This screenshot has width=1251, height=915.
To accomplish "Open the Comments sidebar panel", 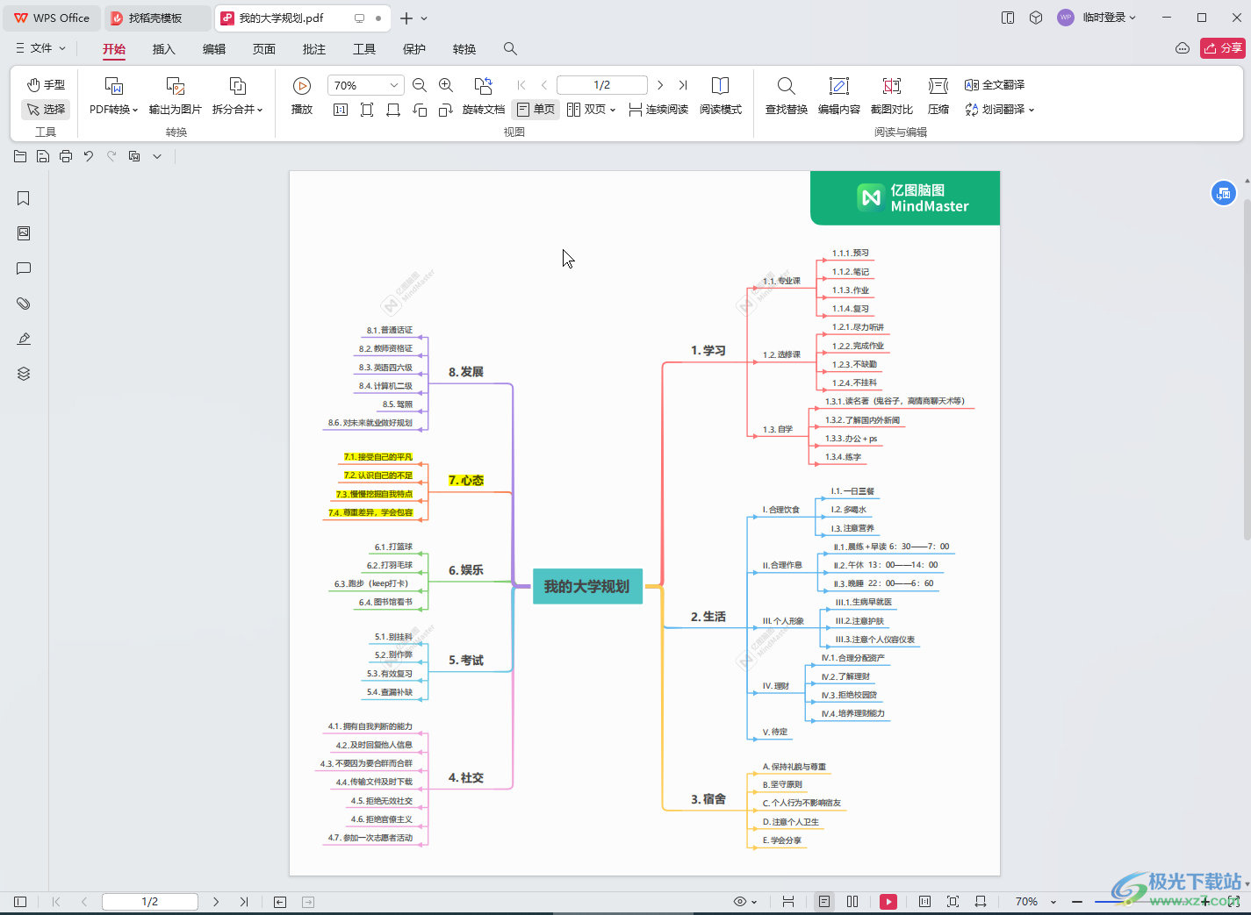I will tap(24, 268).
